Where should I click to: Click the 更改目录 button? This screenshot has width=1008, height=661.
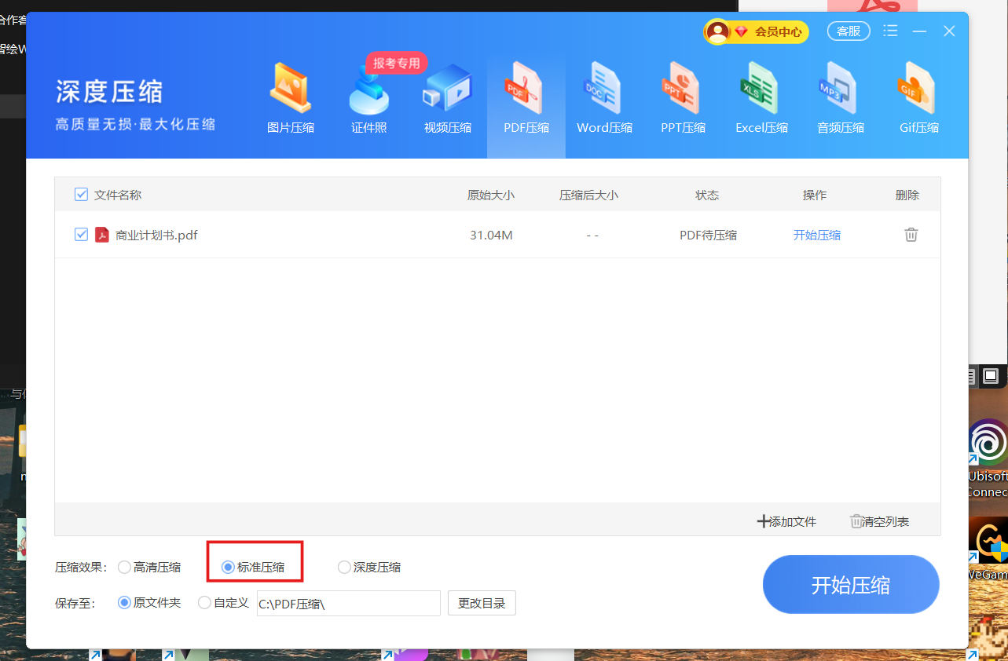tap(482, 603)
